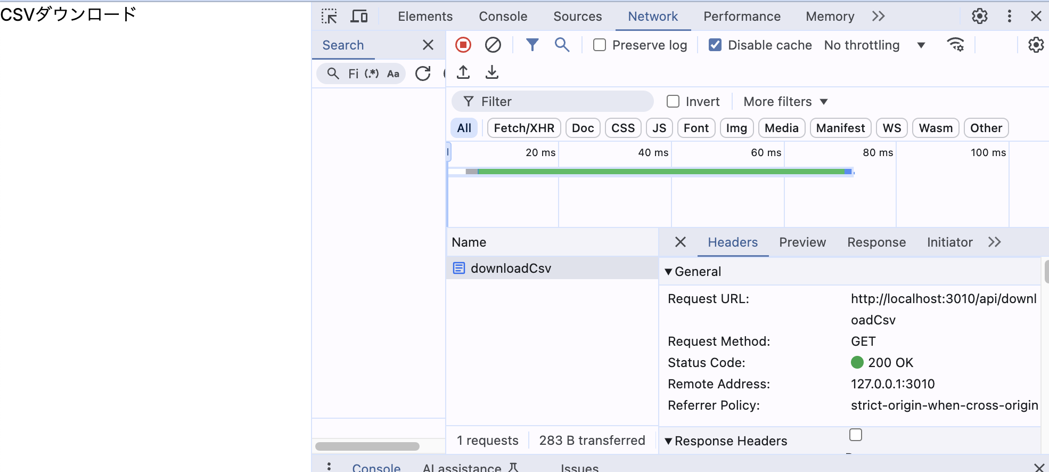Filter by Wasm requests

pyautogui.click(x=936, y=128)
